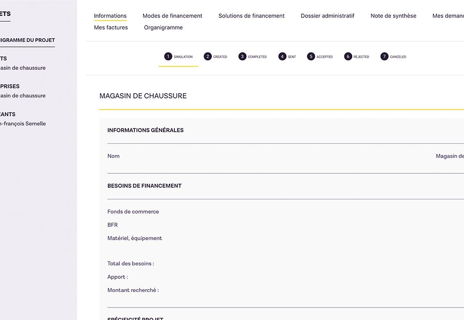This screenshot has height=320, width=464.
Task: Open Mes demandes tab at top right
Action: coord(448,16)
